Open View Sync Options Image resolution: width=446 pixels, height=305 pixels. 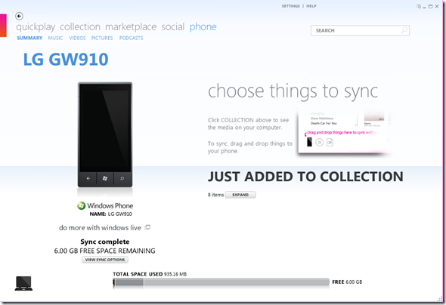105,260
